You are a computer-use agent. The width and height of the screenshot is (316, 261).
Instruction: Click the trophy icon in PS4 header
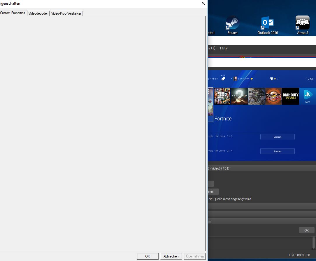(272, 79)
